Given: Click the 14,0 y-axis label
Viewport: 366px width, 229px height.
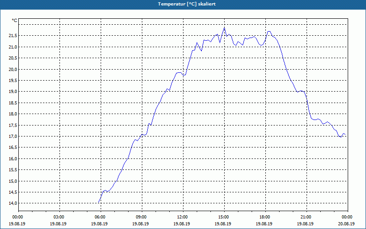Looking at the screenshot, I should (13, 203).
